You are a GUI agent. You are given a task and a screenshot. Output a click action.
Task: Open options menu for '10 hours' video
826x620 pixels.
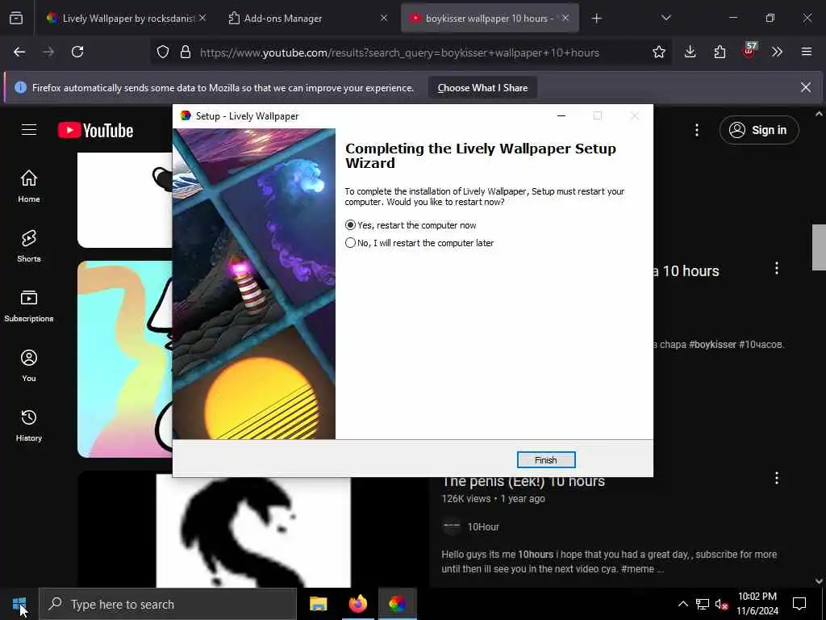[x=777, y=268]
